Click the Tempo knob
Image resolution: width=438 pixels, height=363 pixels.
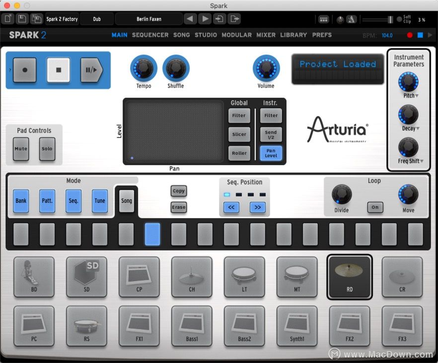click(x=144, y=68)
